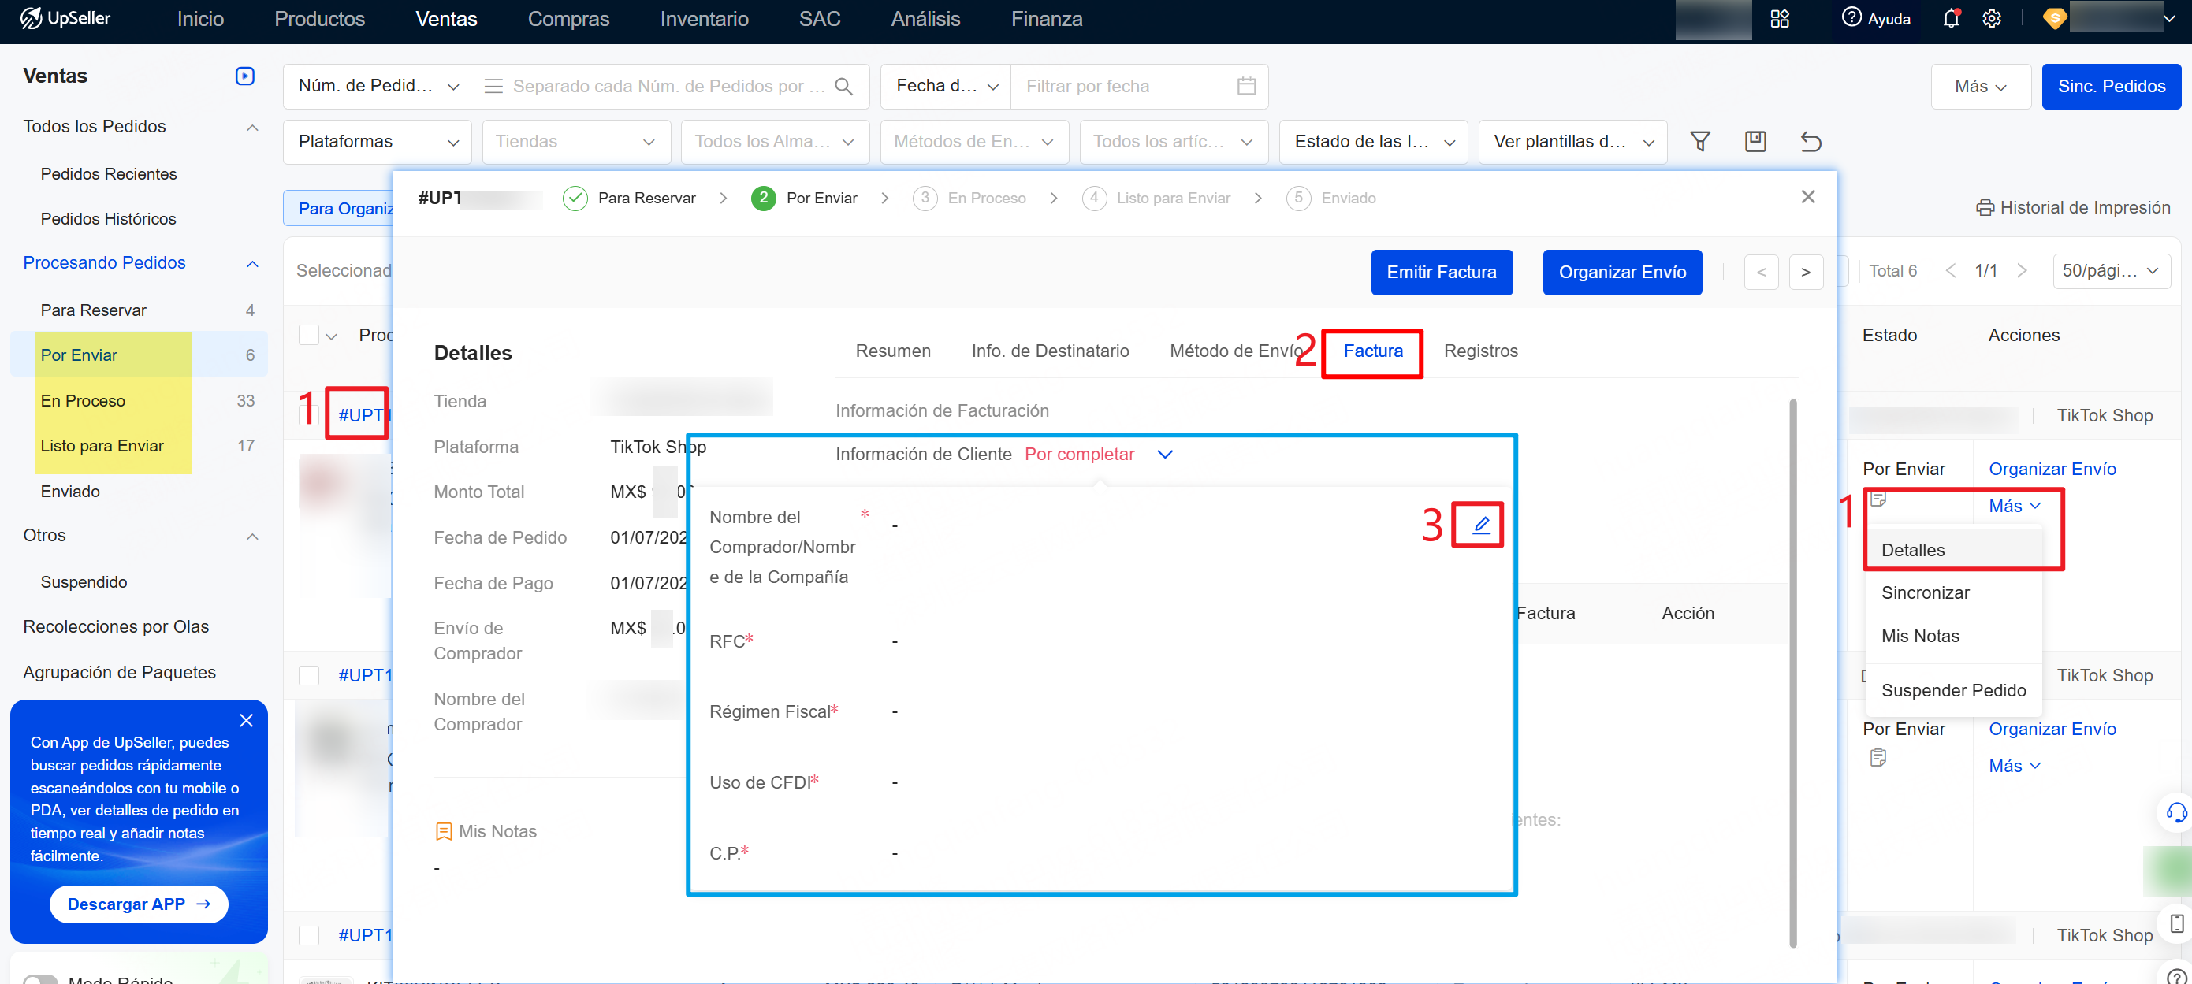Click the save filter template icon
The height and width of the screenshot is (984, 2192).
[x=1755, y=141]
